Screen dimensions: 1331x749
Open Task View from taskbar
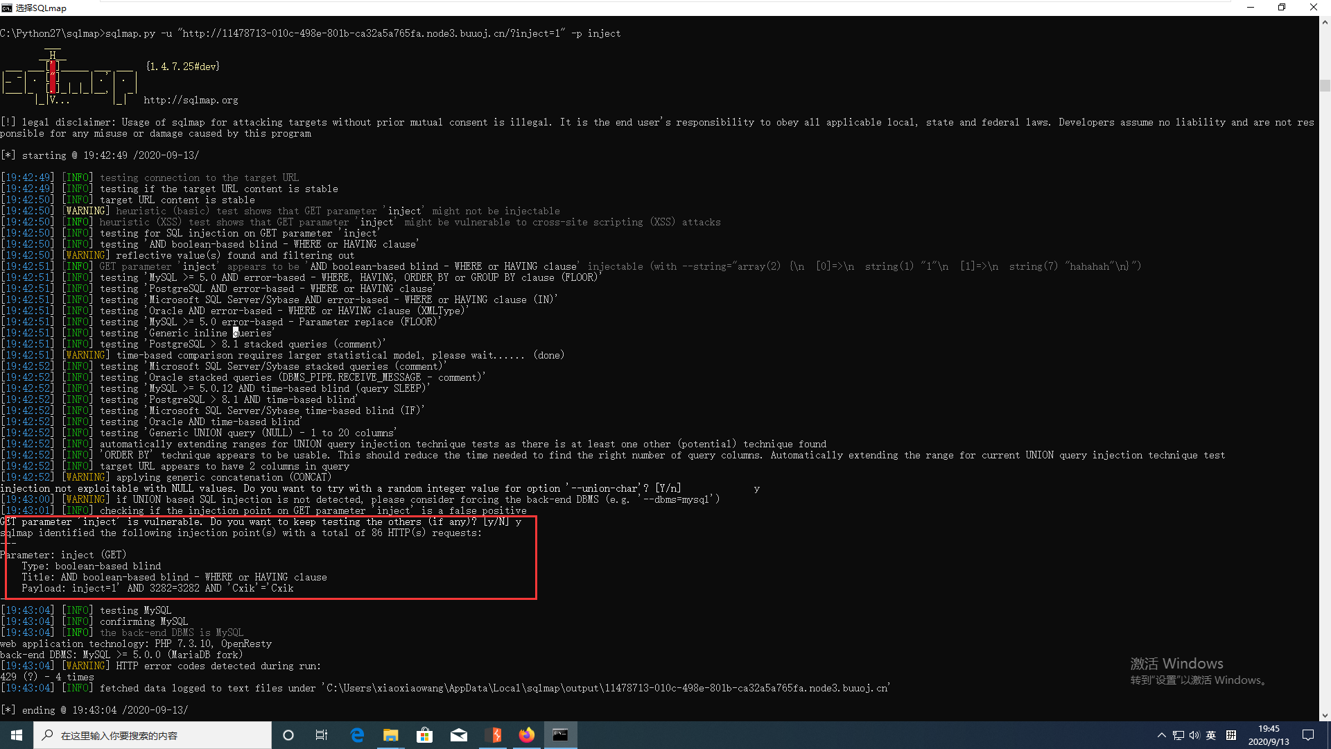322,735
